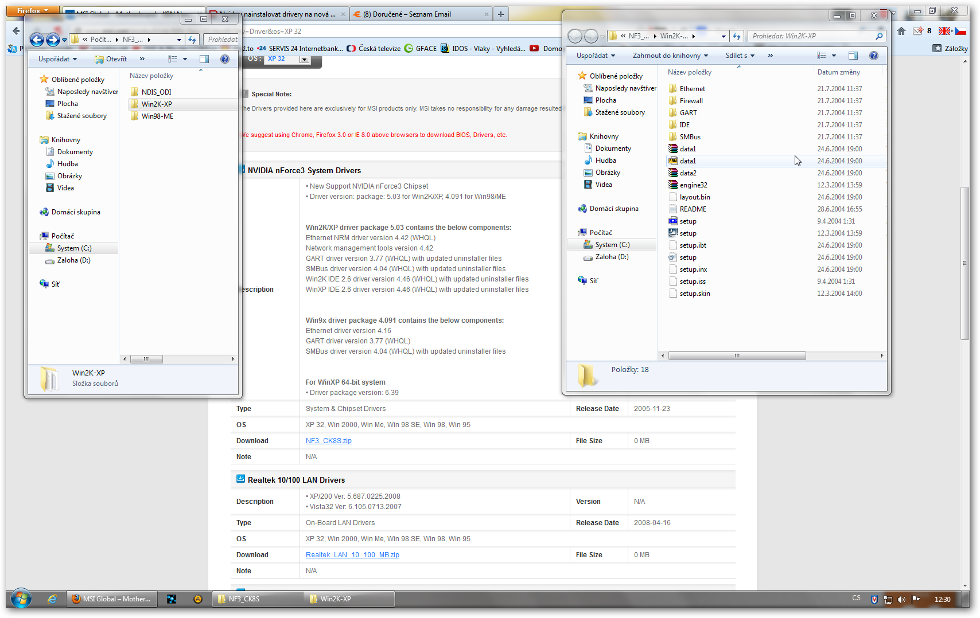Click the horizontal scrollbar in Win2K-XP window
The height and width of the screenshot is (618, 980).
pos(737,355)
